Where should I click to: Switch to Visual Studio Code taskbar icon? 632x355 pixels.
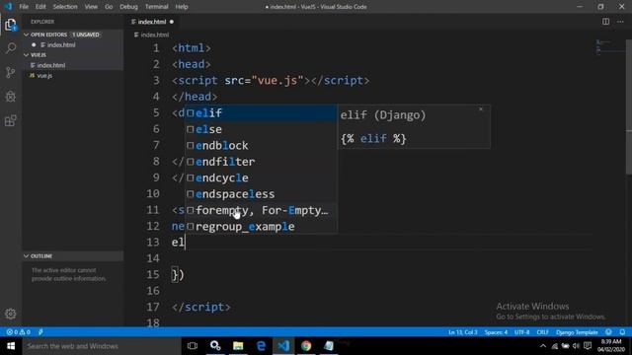[283, 346]
